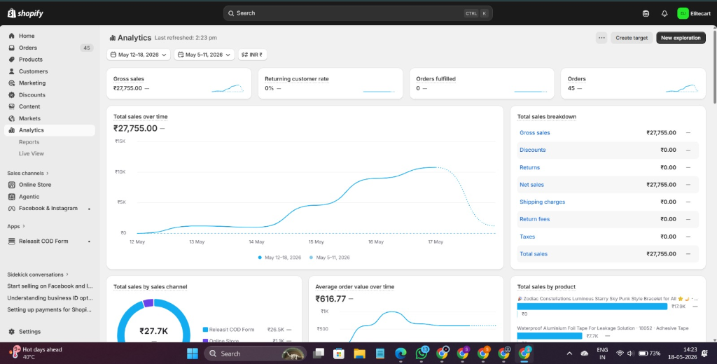Toggle May 12–18, 2026 chart legend
The height and width of the screenshot is (364, 717).
(279, 258)
